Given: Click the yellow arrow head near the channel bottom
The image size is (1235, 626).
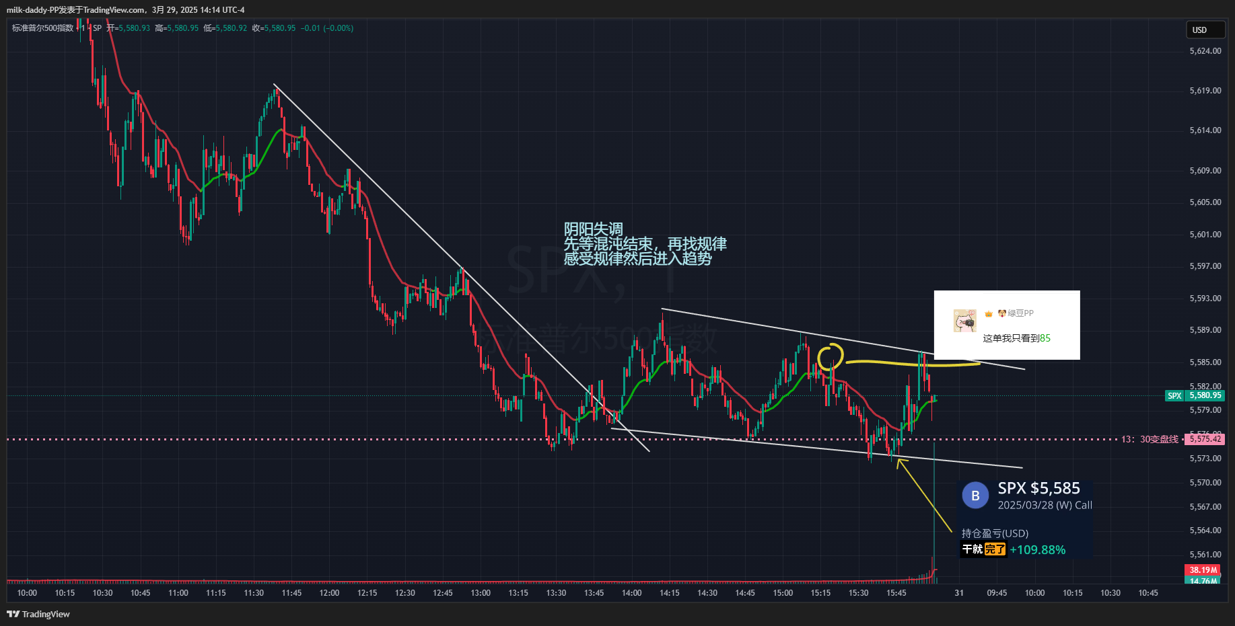Looking at the screenshot, I should click(901, 462).
